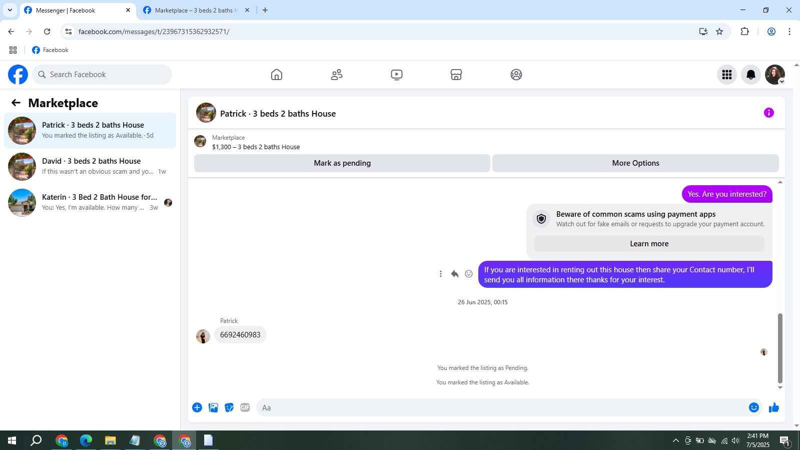This screenshot has height=450, width=800.
Task: Open the Marketplace storefront icon
Action: point(456,75)
